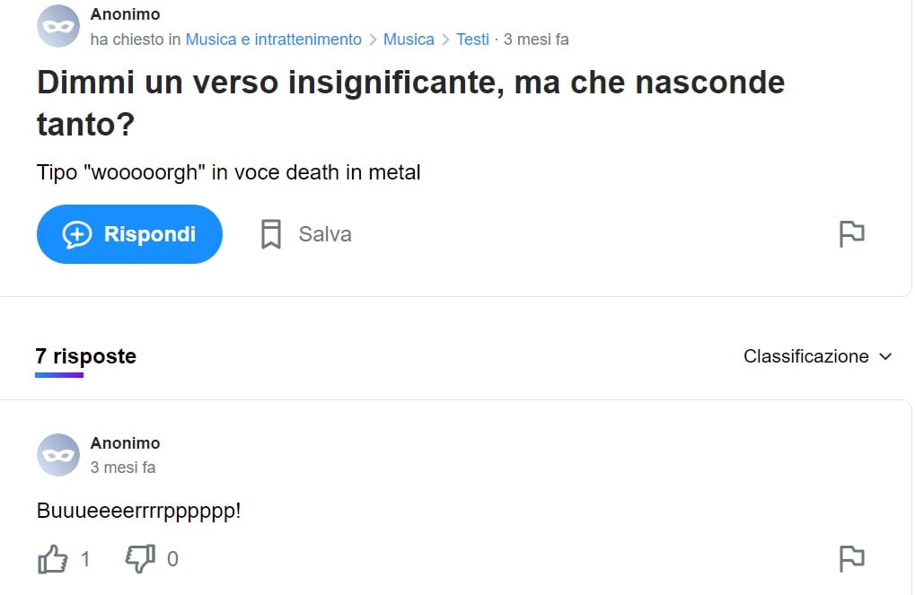Expand the Classificazione sort dropdown
This screenshot has height=595, width=915.
coord(817,356)
